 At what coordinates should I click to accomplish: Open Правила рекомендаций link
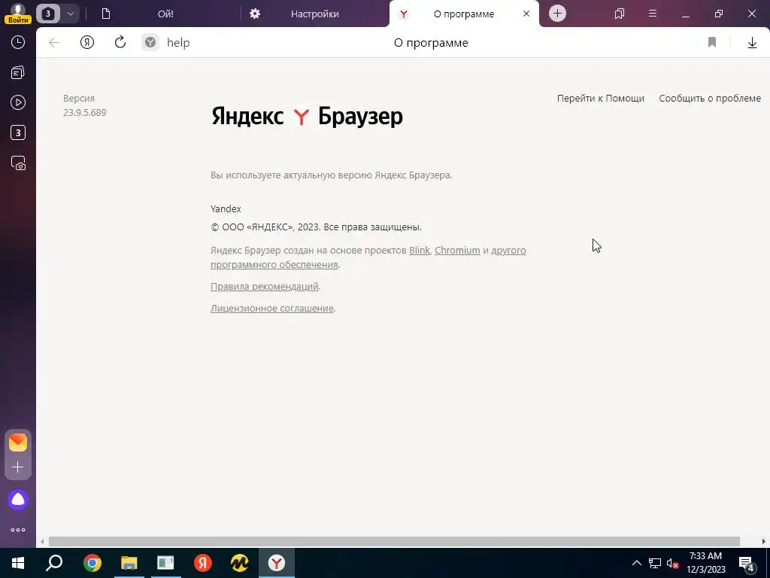(x=265, y=287)
